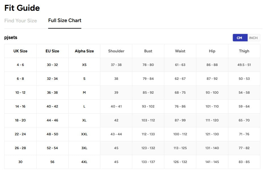
Task: Select the Bust column header
Action: click(x=148, y=51)
